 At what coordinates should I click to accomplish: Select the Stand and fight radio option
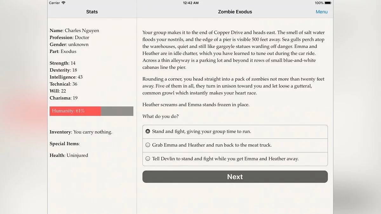pos(235,132)
